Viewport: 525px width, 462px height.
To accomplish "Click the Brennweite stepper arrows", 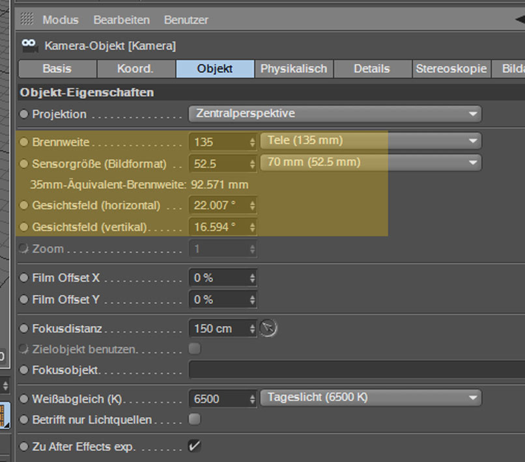I will tap(253, 143).
